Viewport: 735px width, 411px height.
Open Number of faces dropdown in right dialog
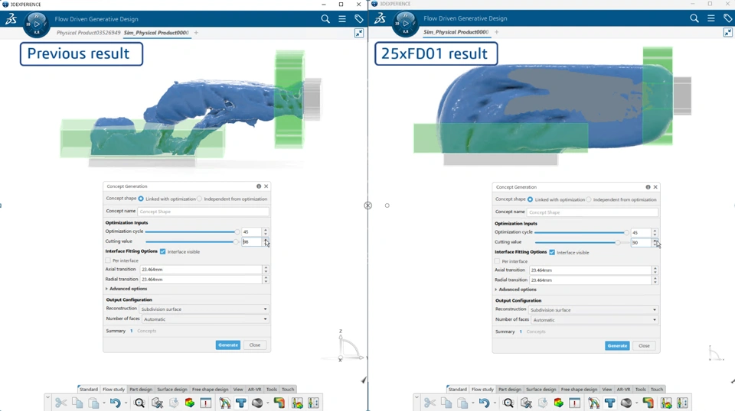pos(595,320)
